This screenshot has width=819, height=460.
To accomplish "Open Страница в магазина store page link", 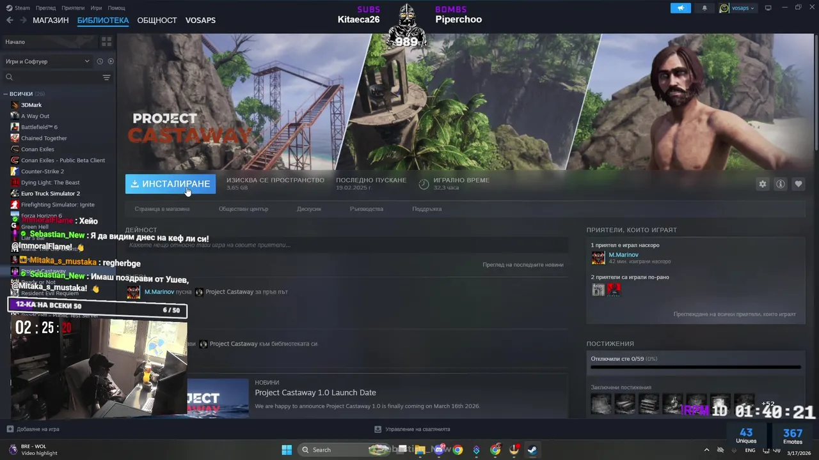I will [162, 209].
